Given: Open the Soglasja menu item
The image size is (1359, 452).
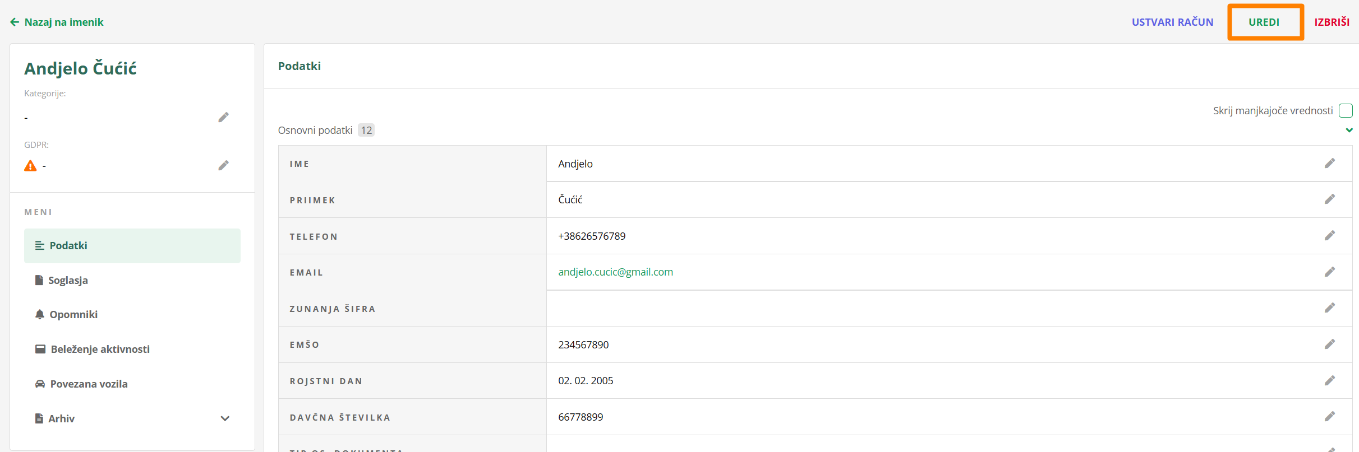Looking at the screenshot, I should pyautogui.click(x=68, y=280).
